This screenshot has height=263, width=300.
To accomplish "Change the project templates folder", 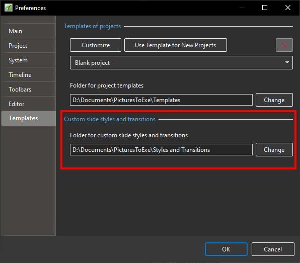I will 274,100.
